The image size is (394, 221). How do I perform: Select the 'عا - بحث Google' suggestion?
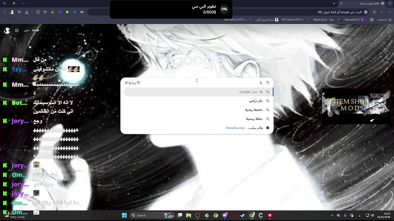click(x=198, y=92)
